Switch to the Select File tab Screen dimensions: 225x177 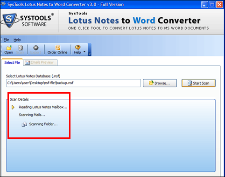[12, 62]
